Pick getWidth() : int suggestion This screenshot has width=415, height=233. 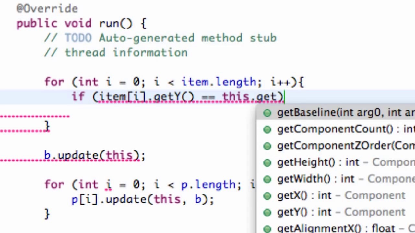click(x=336, y=179)
